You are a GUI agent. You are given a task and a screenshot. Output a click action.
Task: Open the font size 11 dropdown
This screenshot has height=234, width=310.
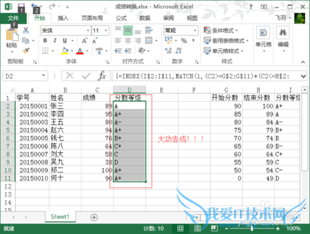click(x=106, y=30)
